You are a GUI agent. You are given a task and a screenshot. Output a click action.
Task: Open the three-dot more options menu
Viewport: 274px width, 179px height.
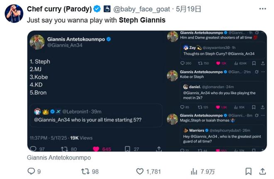click(x=262, y=9)
